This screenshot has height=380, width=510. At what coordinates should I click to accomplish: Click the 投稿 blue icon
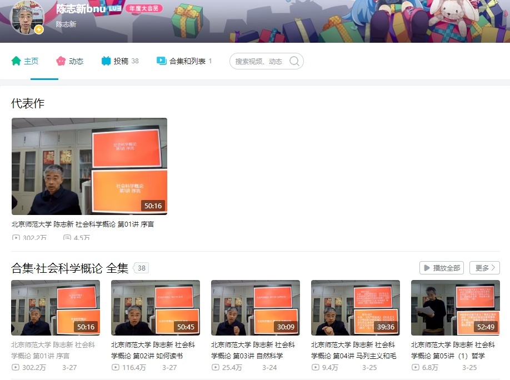pos(106,61)
